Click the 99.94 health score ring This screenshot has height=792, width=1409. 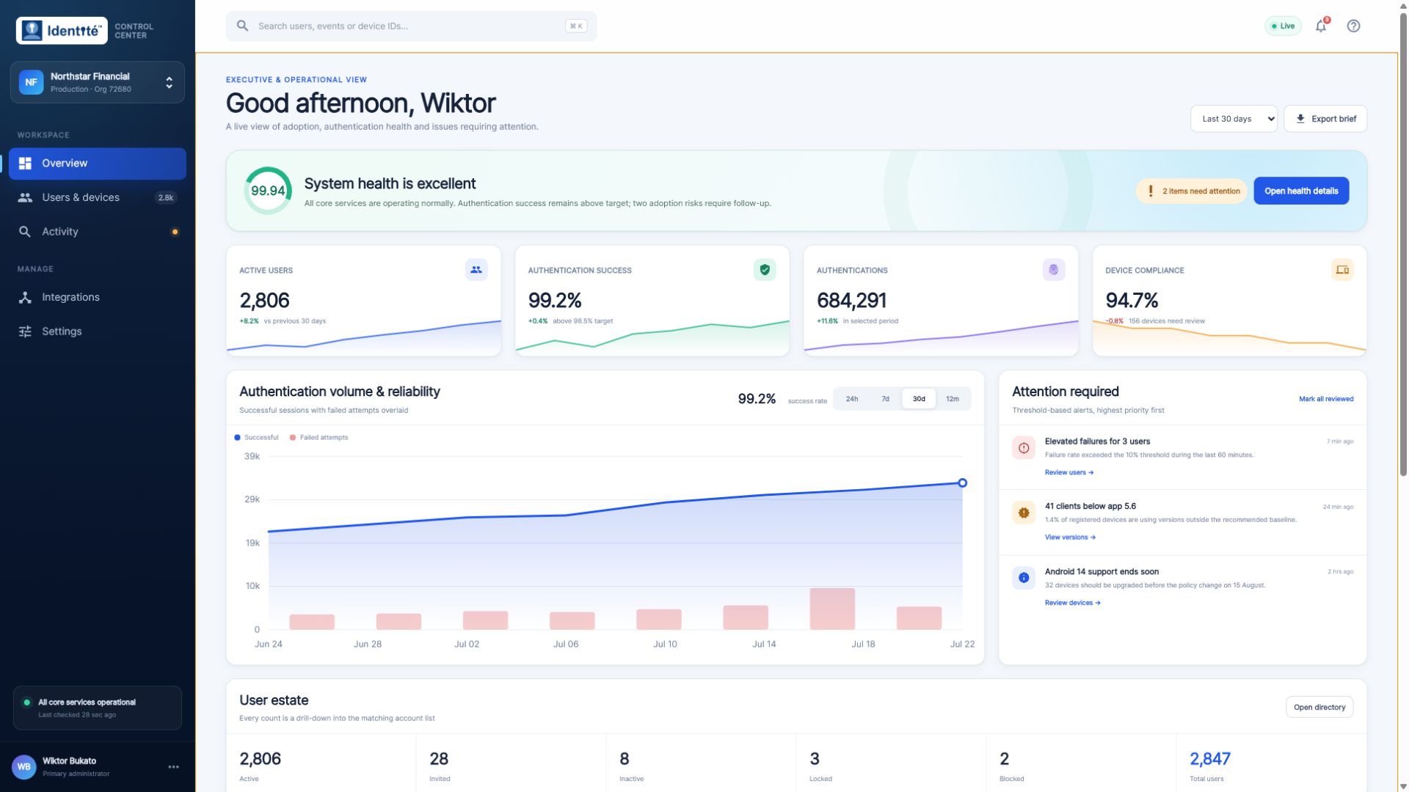268,191
